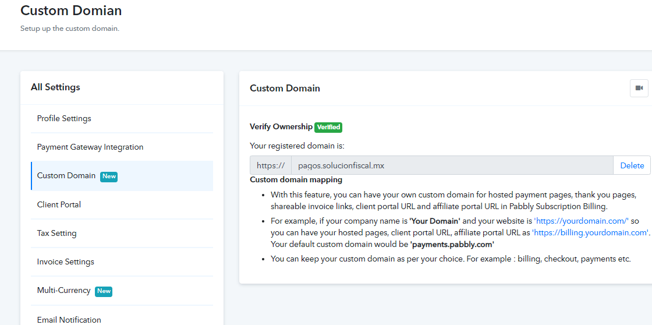Click the 'payments.pabbly.com' bold text
Screen dimensions: 652x325
click(x=452, y=244)
